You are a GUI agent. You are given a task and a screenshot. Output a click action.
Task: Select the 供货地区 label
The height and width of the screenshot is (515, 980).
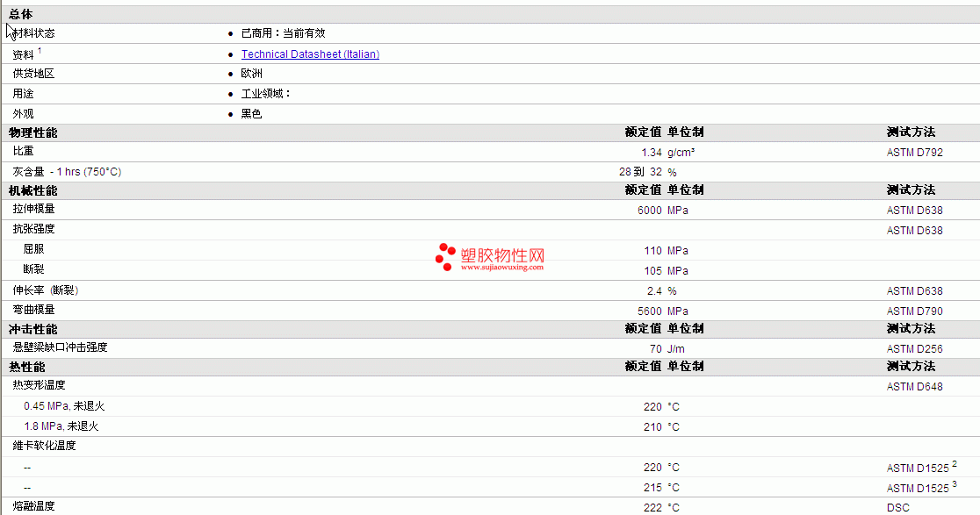pos(33,74)
